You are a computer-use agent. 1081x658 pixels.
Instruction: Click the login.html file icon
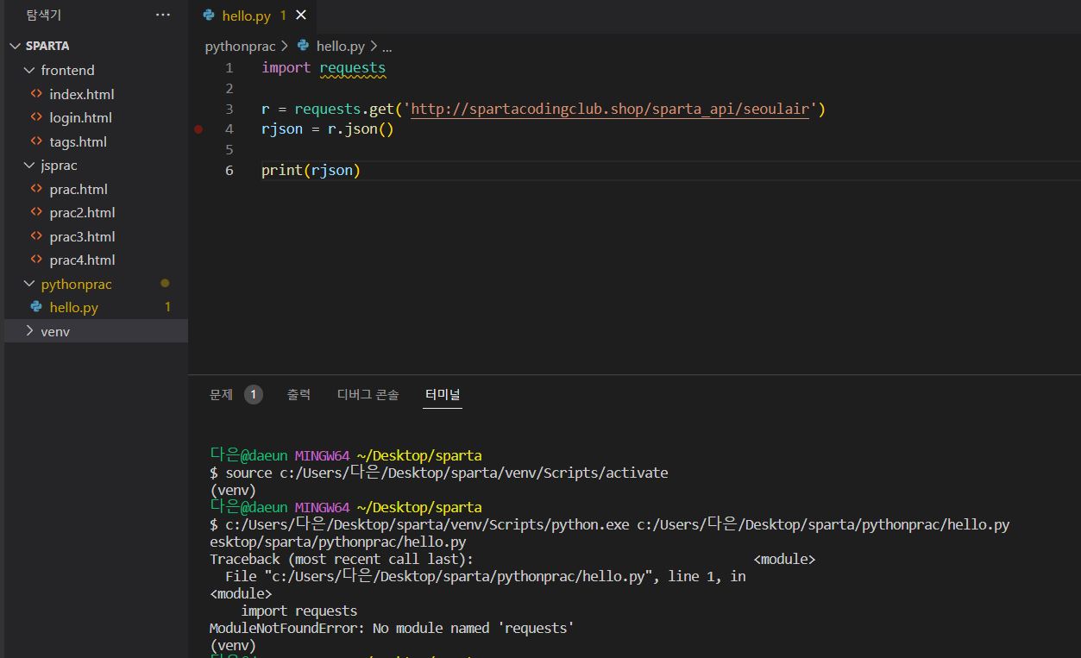(x=36, y=117)
